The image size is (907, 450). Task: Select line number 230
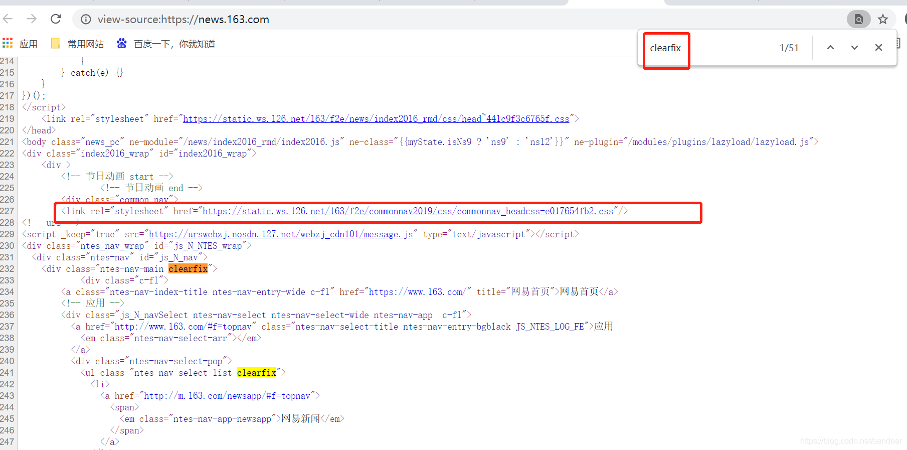pyautogui.click(x=8, y=246)
